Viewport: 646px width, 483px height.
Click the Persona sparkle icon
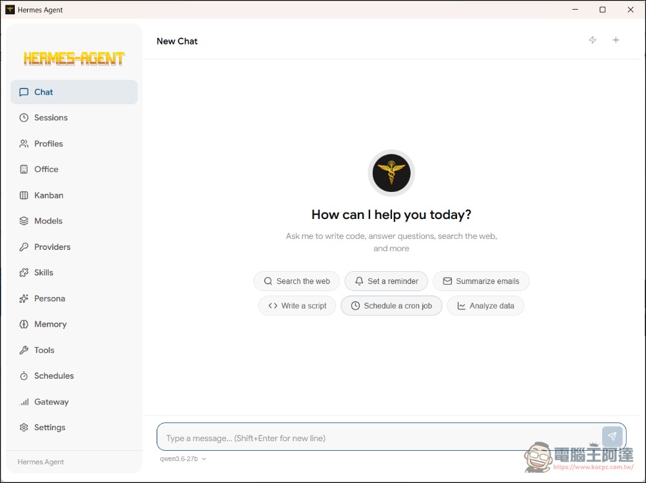pos(24,298)
